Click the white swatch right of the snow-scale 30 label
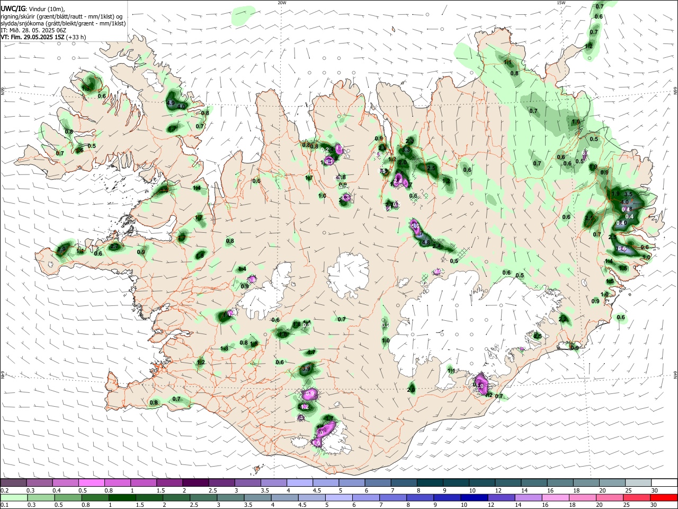Image resolution: width=678 pixels, height=509 pixels. 665,483
